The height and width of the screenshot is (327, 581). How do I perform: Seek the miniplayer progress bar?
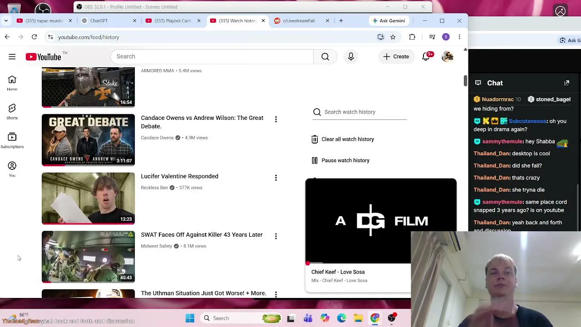tap(358, 263)
